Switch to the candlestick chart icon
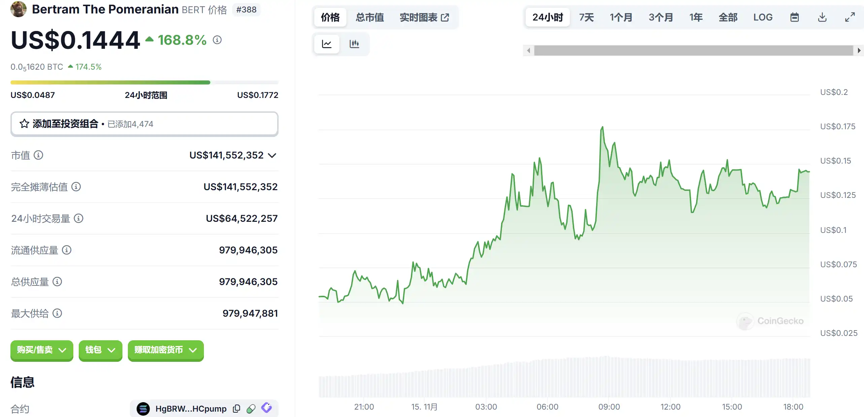 tap(354, 44)
